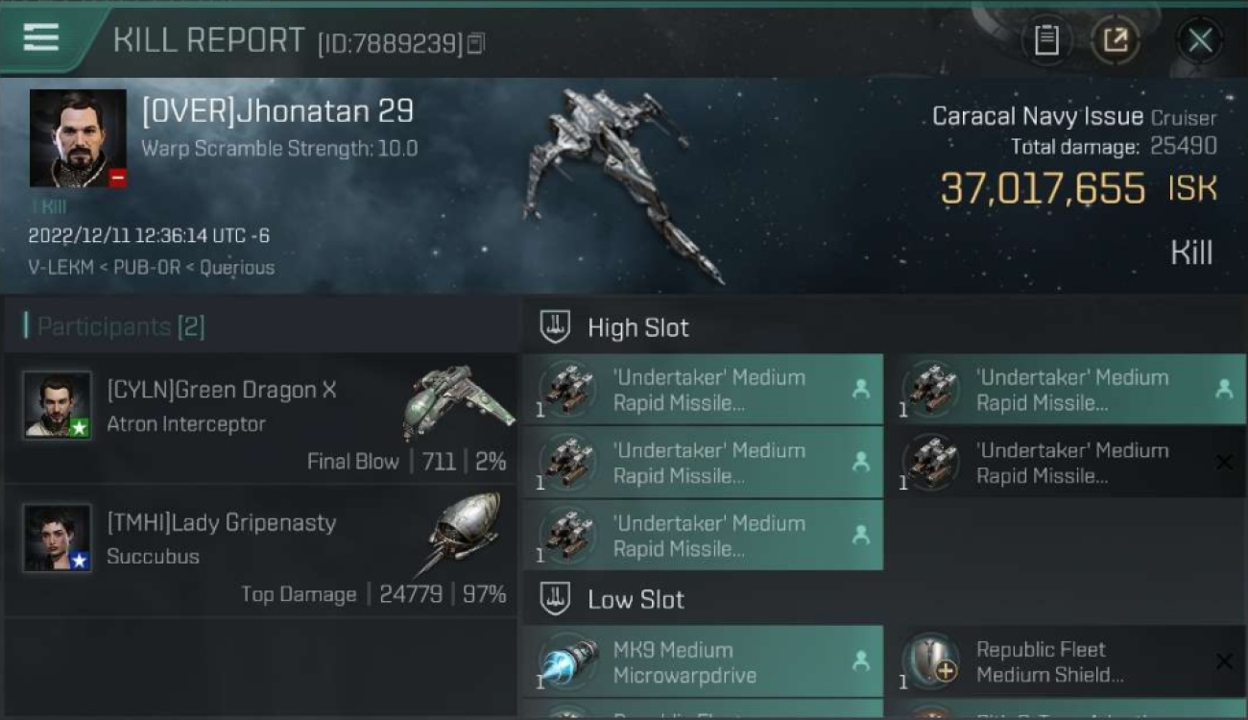Click the clipboard report icon
The width and height of the screenshot is (1248, 720).
(x=1046, y=40)
